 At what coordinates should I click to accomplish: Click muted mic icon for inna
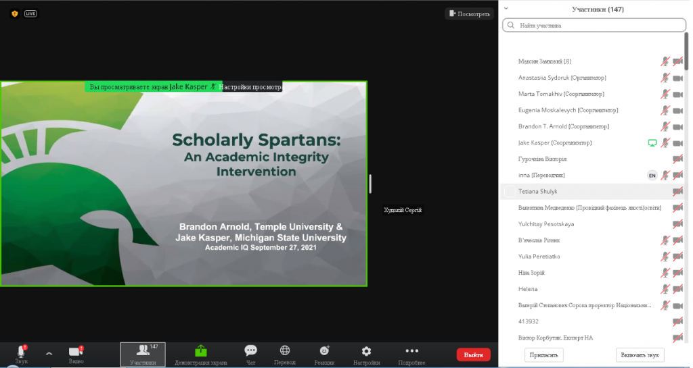coord(665,176)
